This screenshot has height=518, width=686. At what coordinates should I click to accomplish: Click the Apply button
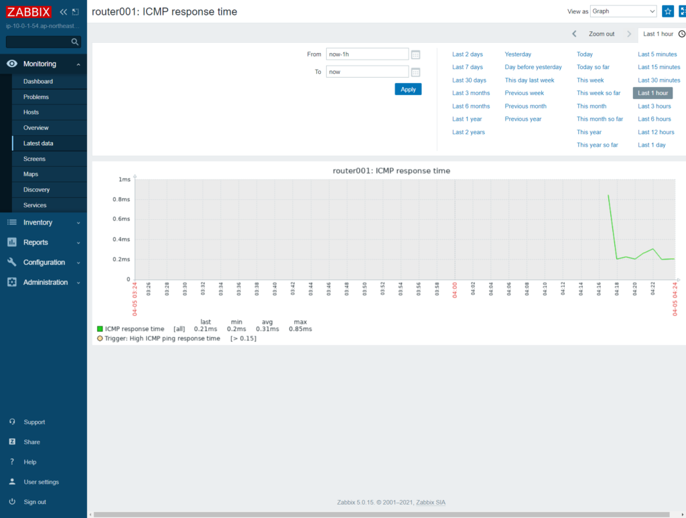408,88
